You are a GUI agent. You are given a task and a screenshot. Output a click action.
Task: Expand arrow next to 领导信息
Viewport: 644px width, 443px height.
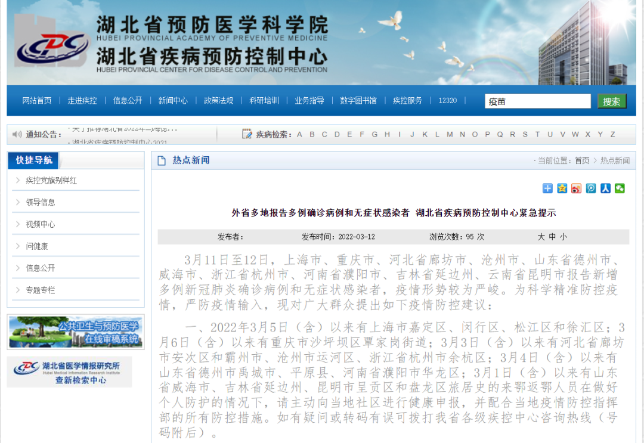(18, 202)
